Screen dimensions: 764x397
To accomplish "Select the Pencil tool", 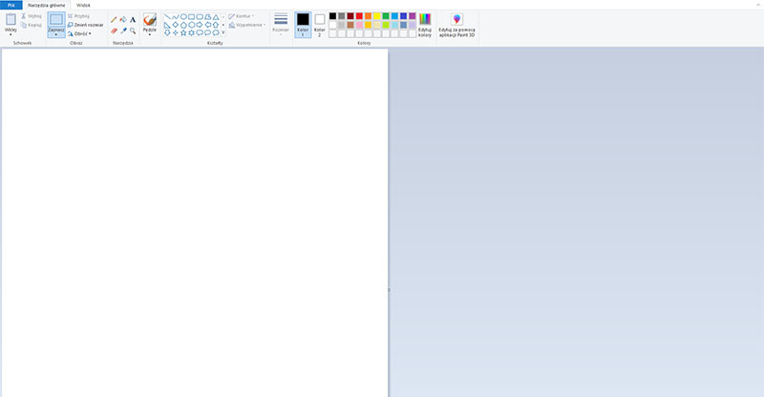I will 114,19.
